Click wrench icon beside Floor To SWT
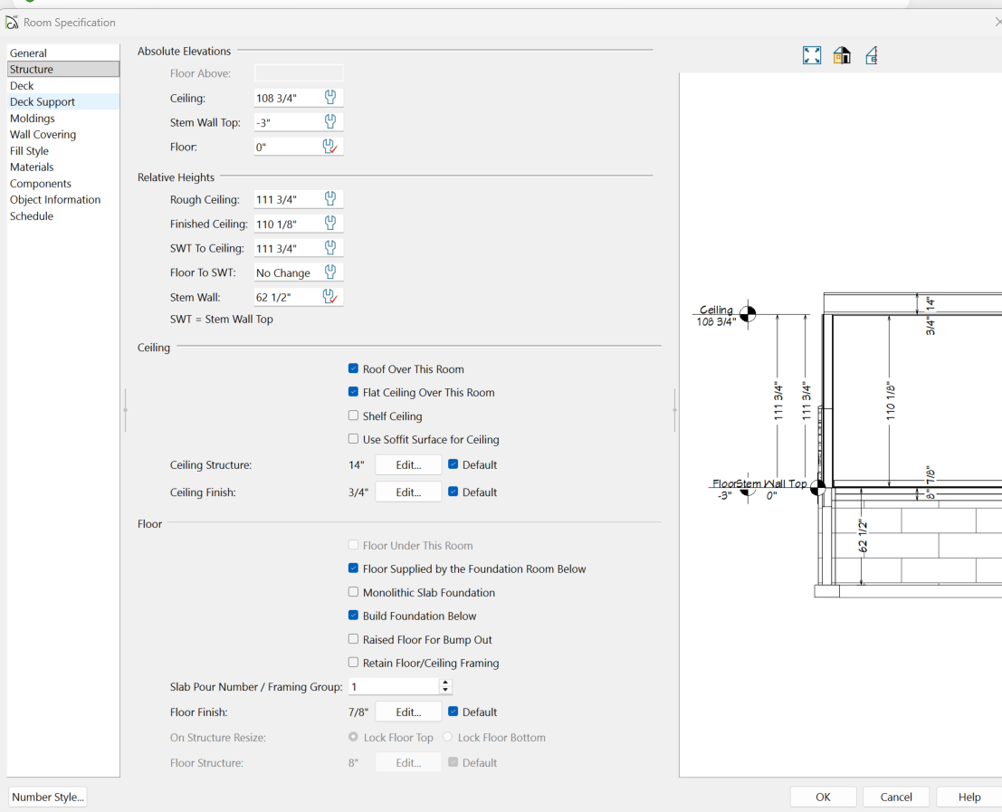This screenshot has height=812, width=1002. point(330,272)
